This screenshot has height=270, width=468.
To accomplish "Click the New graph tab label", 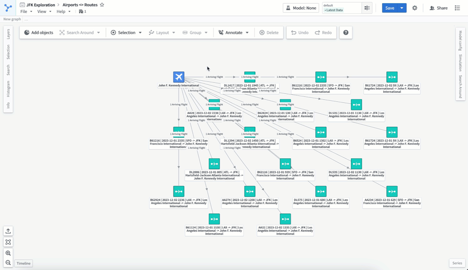I will tap(12, 19).
